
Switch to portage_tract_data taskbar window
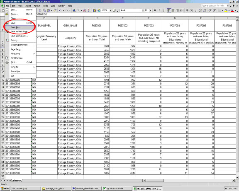coord(56,189)
